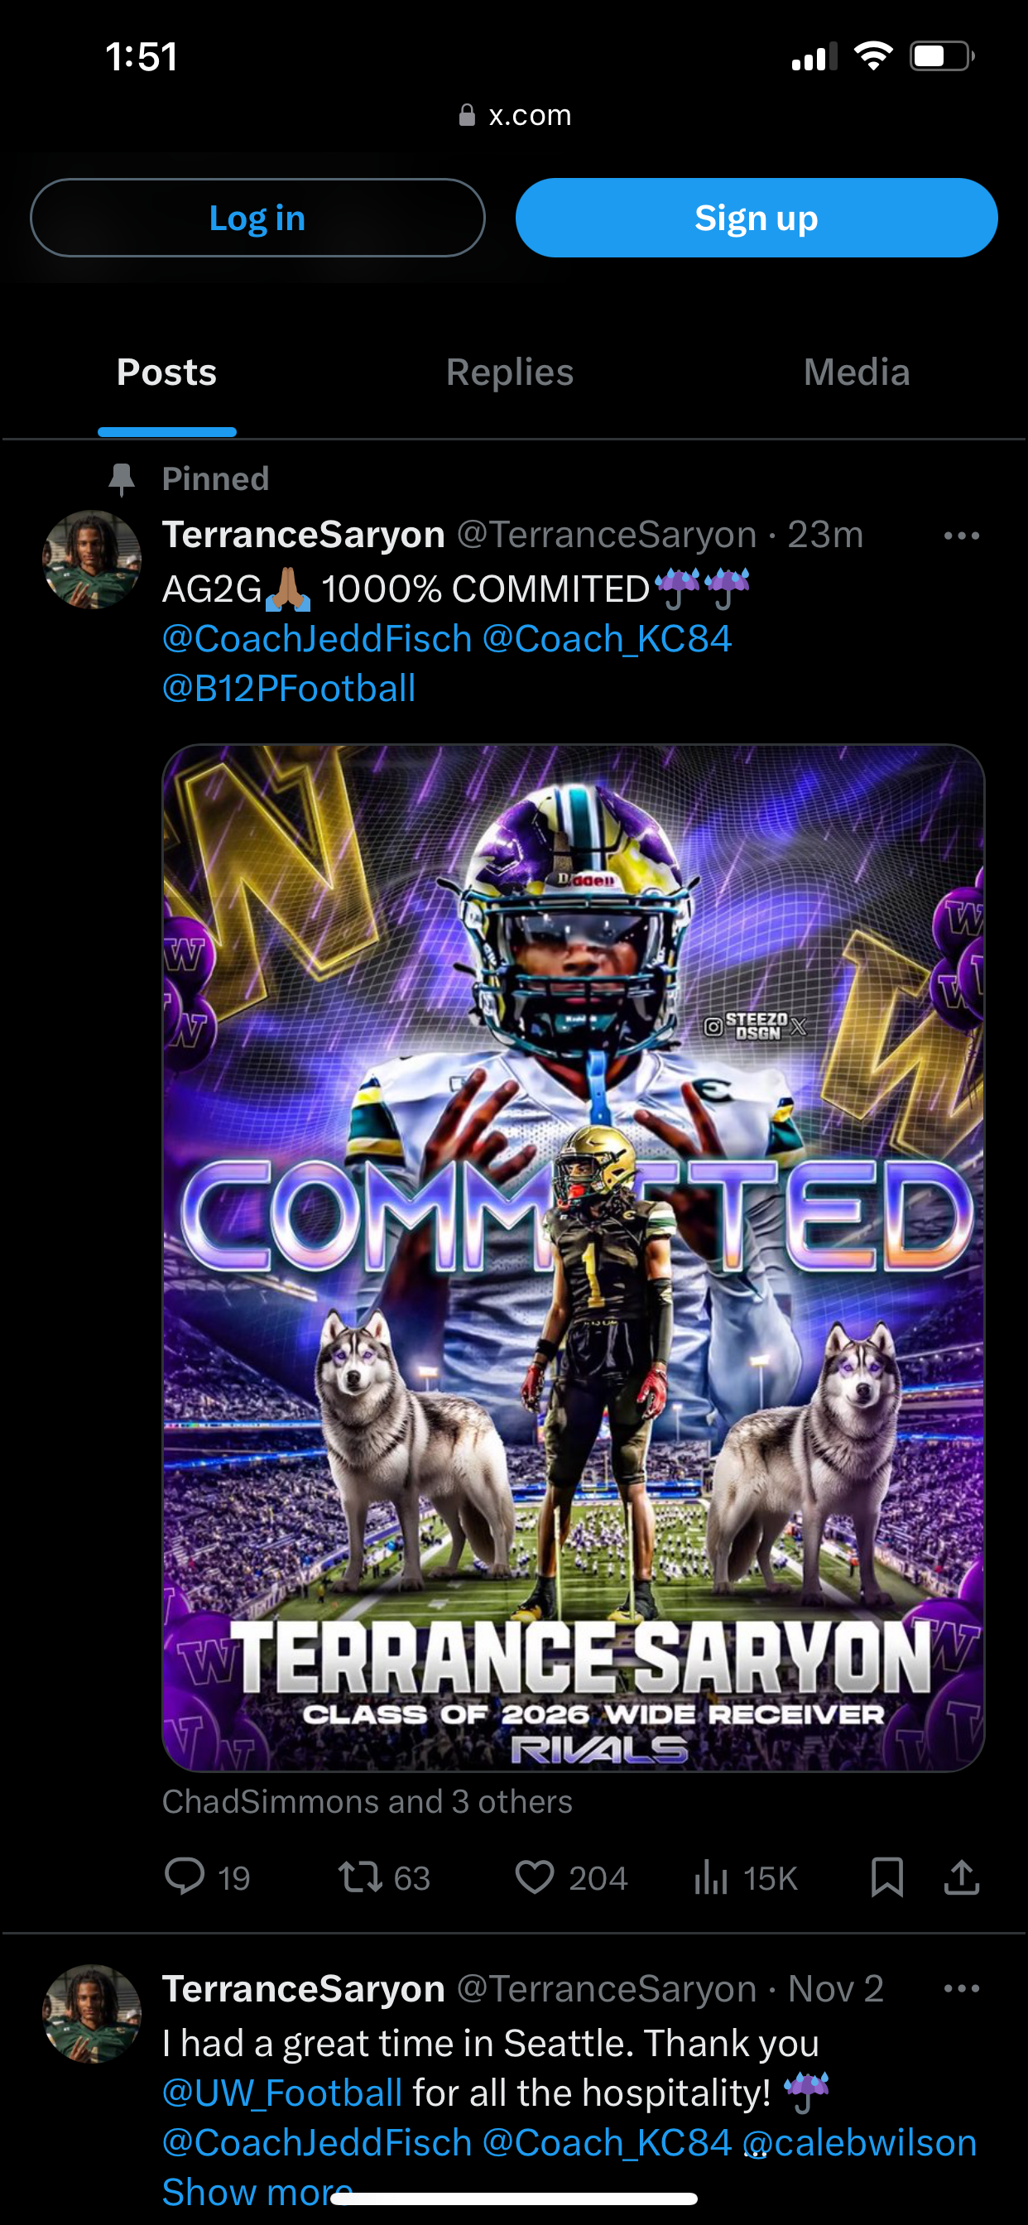Select the Posts tab
This screenshot has height=2225, width=1028.
coord(166,372)
